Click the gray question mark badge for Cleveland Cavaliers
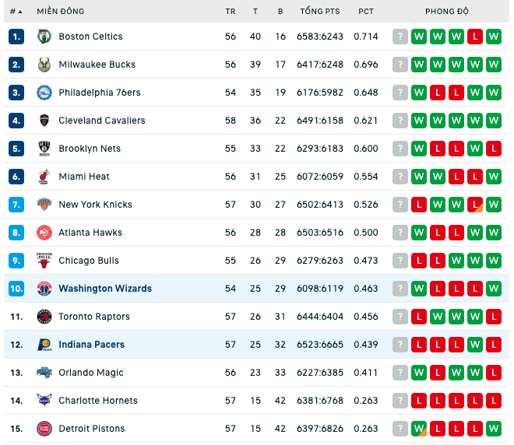 400,121
